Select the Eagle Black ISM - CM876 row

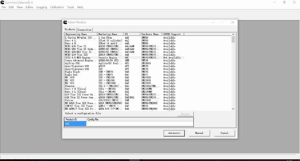click(x=120, y=72)
